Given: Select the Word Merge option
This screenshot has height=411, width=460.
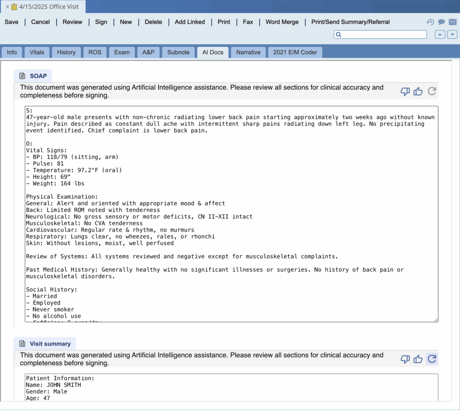Looking at the screenshot, I should click(282, 22).
